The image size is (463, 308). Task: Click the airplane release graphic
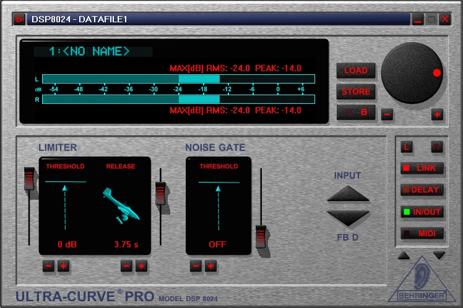[121, 206]
